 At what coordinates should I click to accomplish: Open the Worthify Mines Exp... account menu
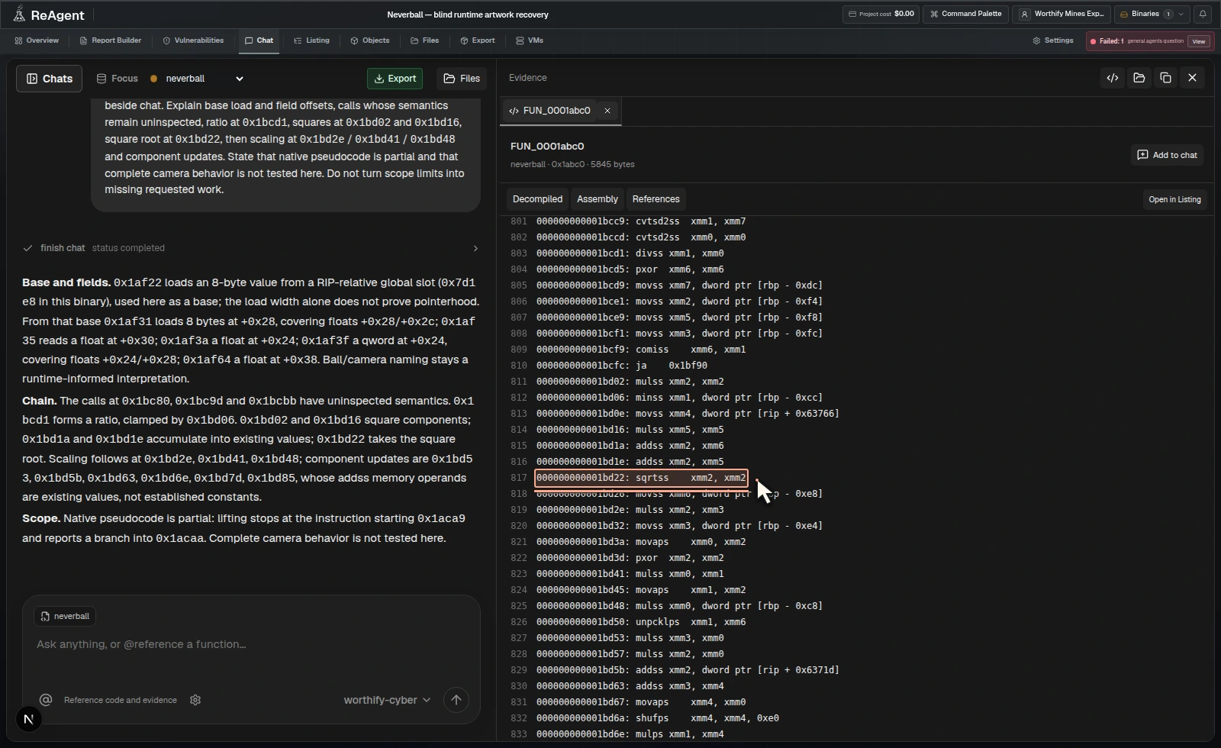click(1062, 14)
